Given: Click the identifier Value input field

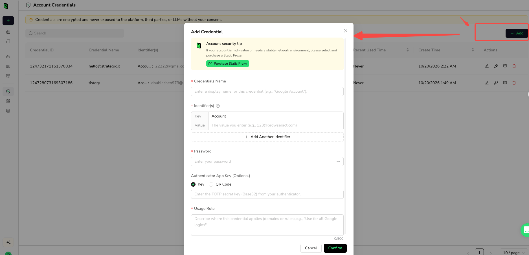Looking at the screenshot, I should click(276, 125).
